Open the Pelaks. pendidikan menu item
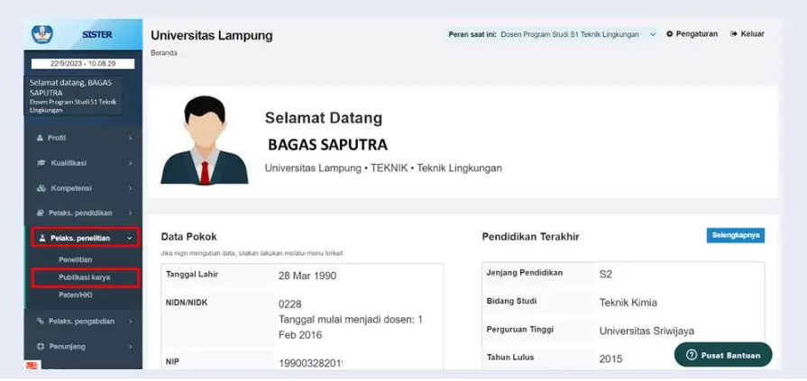807x381 pixels. click(83, 213)
